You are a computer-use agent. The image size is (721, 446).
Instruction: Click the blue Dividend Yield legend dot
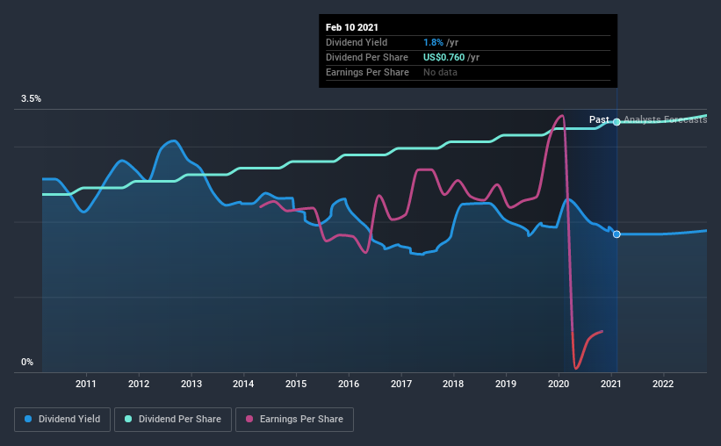[29, 420]
